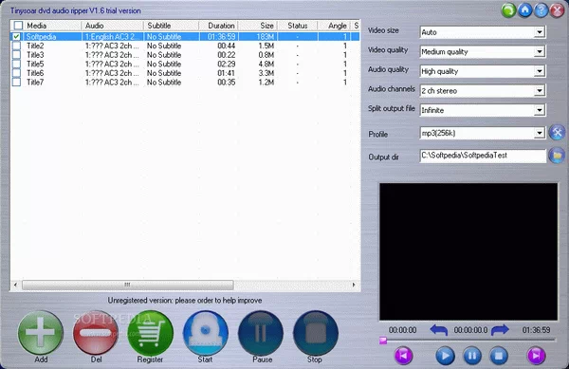Click the red Del remove icon
Viewport: 569px width, 369px height.
(x=96, y=333)
